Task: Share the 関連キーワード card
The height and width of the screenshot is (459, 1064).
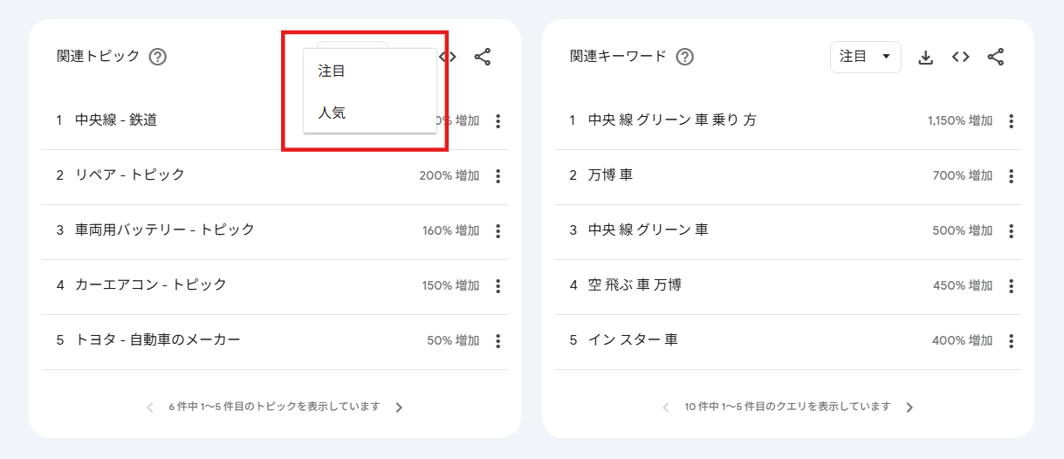Action: (995, 57)
